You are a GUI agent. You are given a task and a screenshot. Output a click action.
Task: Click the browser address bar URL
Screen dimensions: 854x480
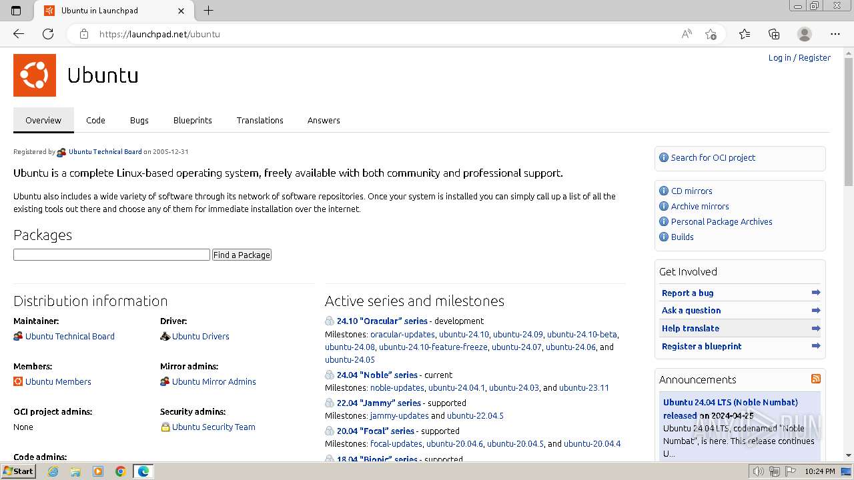[x=159, y=34]
